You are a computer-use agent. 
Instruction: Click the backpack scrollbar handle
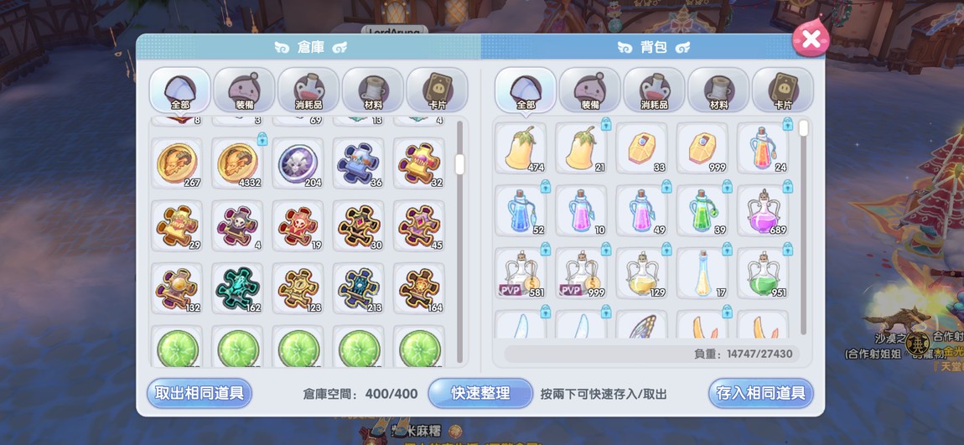(804, 128)
